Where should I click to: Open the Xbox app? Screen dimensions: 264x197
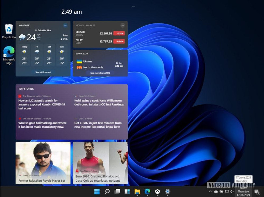[x=157, y=191]
